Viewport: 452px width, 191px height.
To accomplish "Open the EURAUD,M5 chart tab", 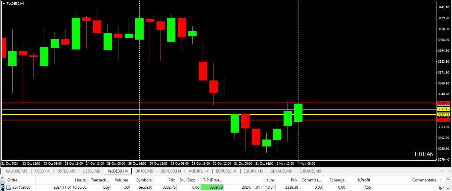I will pos(310,171).
